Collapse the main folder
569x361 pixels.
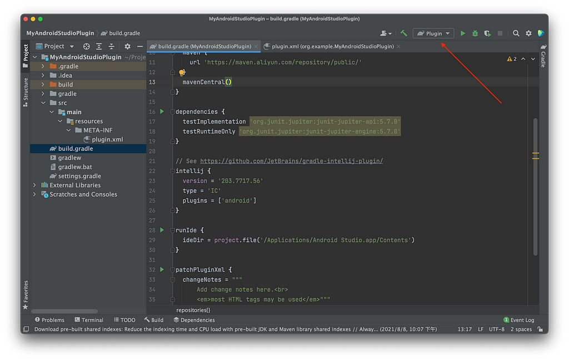tap(52, 112)
